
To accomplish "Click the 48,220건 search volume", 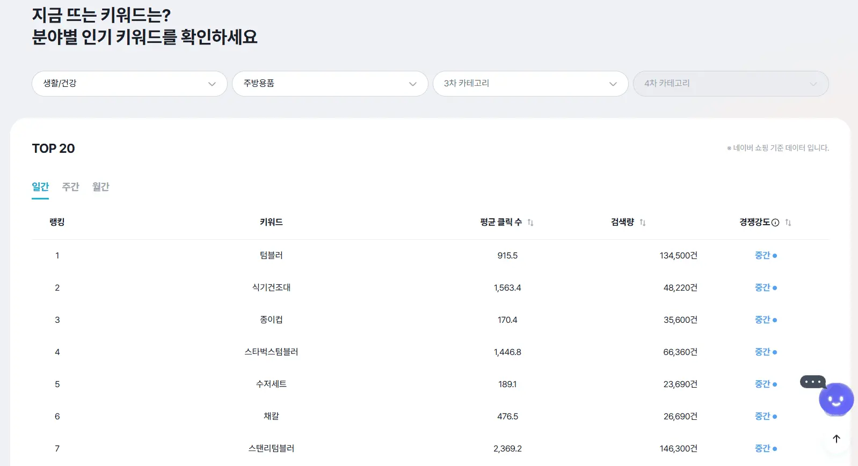I will point(680,287).
